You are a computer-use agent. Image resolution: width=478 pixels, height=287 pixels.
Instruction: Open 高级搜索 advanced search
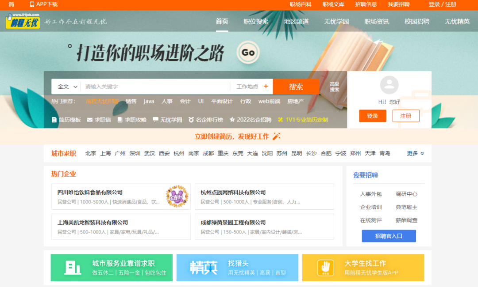coord(335,87)
